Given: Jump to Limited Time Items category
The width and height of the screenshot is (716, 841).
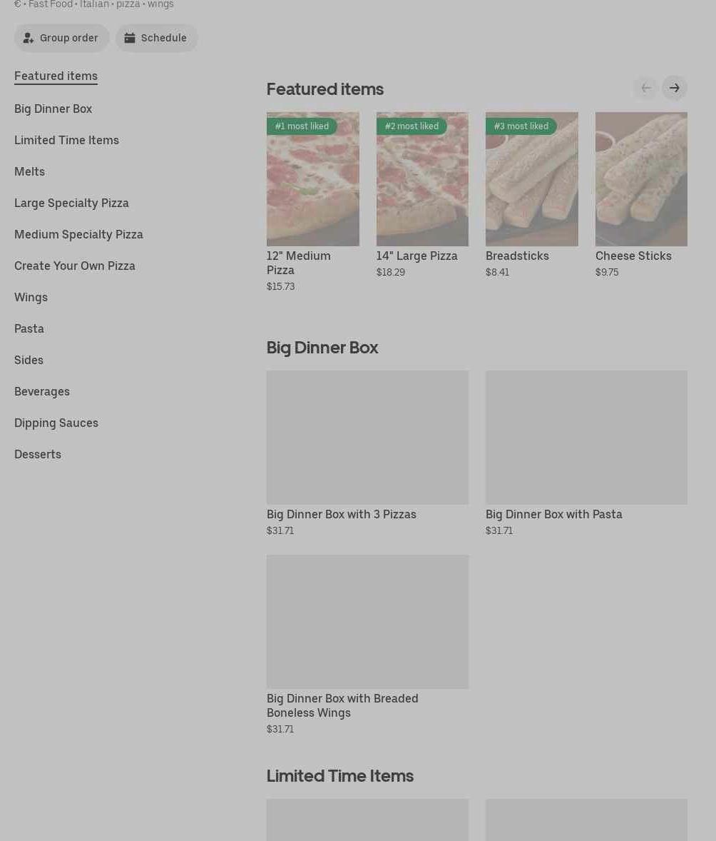Looking at the screenshot, I should pyautogui.click(x=66, y=140).
